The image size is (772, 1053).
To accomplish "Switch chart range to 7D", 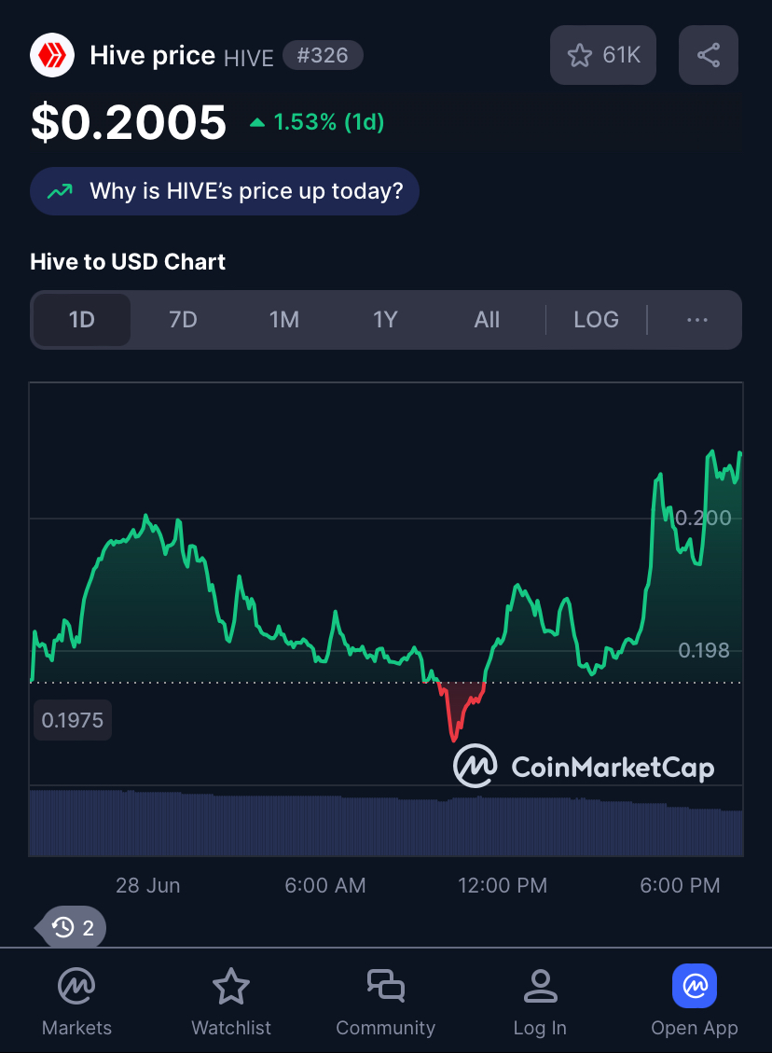I will 183,320.
